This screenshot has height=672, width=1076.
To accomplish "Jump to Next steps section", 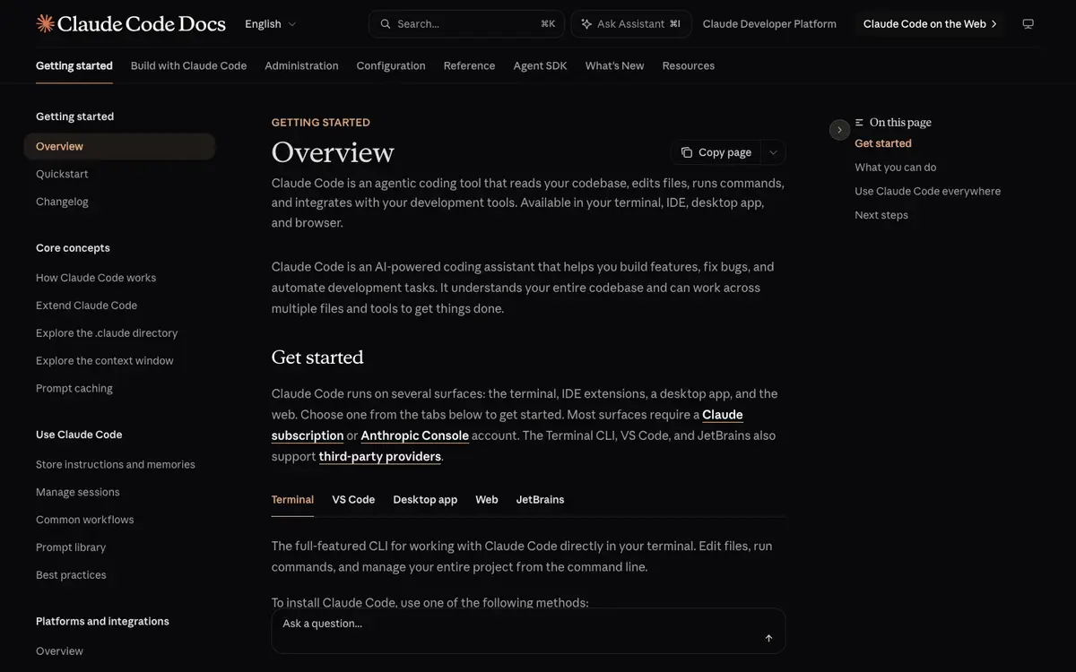I will coord(881,215).
